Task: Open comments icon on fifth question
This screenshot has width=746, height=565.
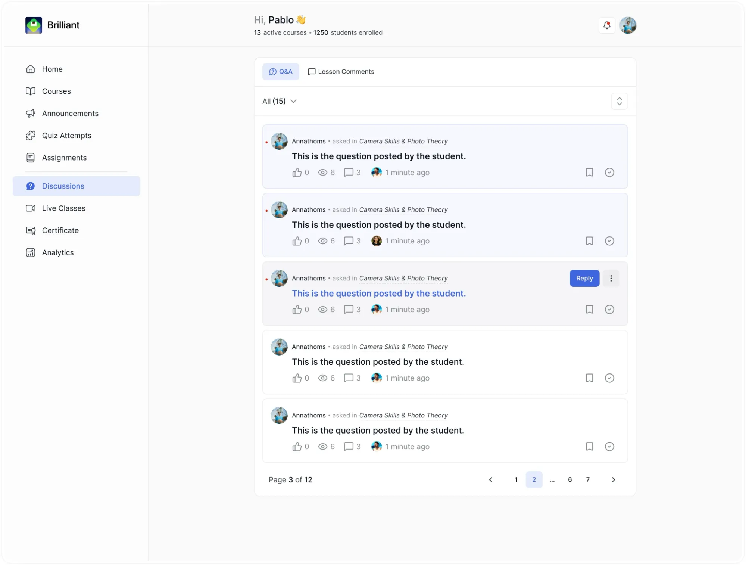Action: click(349, 446)
